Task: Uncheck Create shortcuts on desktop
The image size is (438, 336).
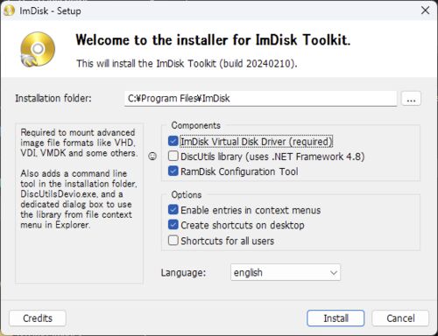Action: [173, 225]
